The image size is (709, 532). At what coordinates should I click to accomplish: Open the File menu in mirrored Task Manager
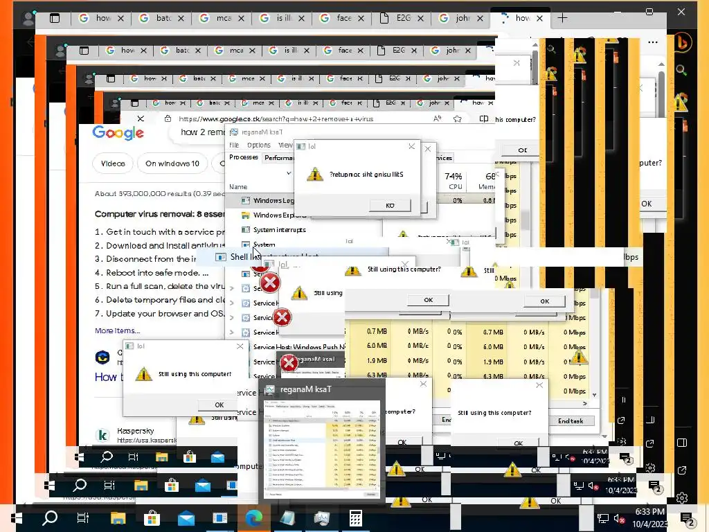(x=234, y=145)
